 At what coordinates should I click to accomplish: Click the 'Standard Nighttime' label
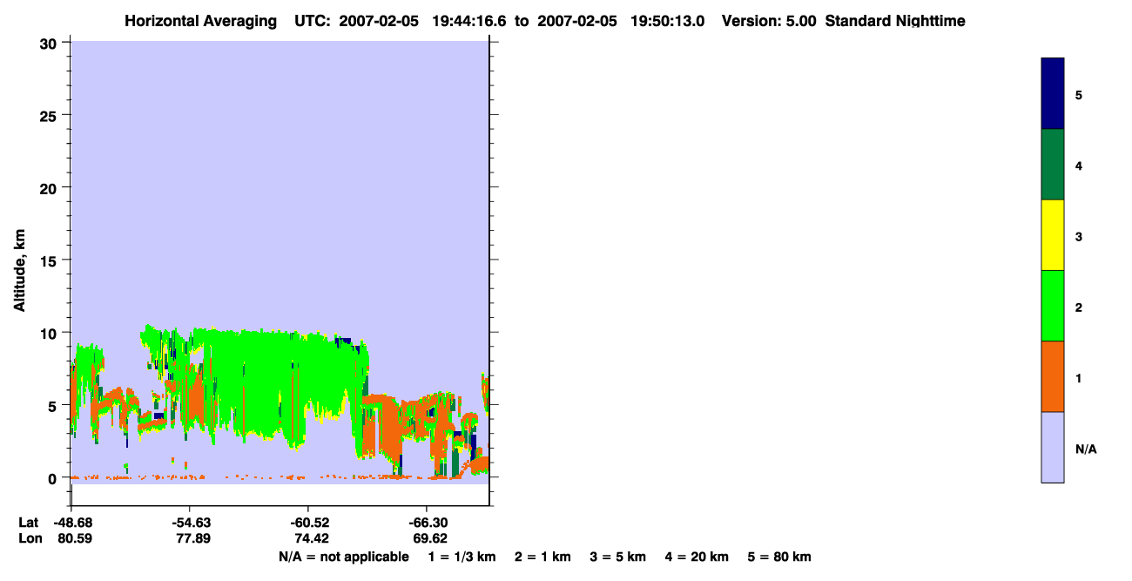click(895, 21)
